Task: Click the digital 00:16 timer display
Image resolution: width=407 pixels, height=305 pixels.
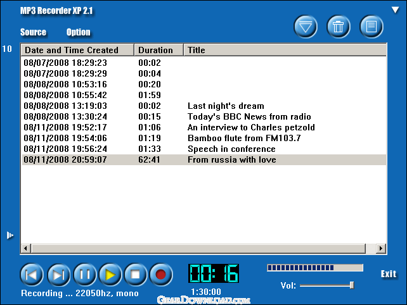Action: pyautogui.click(x=214, y=273)
